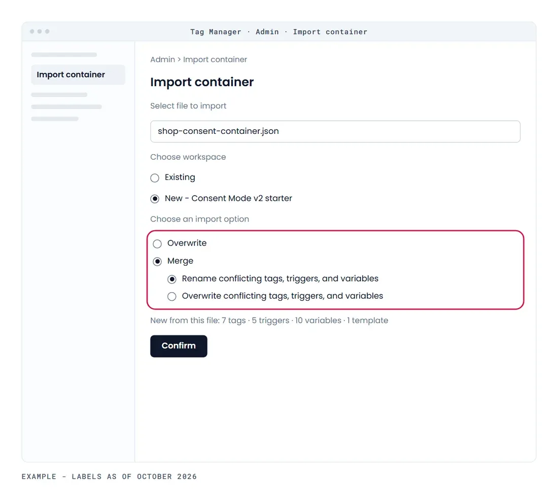Select the Existing workspace radio button
Image resolution: width=558 pixels, height=498 pixels.
coord(154,178)
